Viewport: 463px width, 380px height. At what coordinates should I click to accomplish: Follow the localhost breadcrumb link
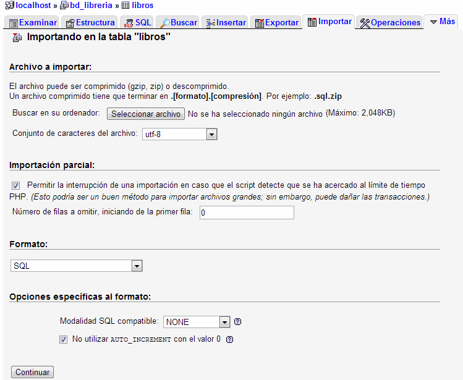pos(33,6)
